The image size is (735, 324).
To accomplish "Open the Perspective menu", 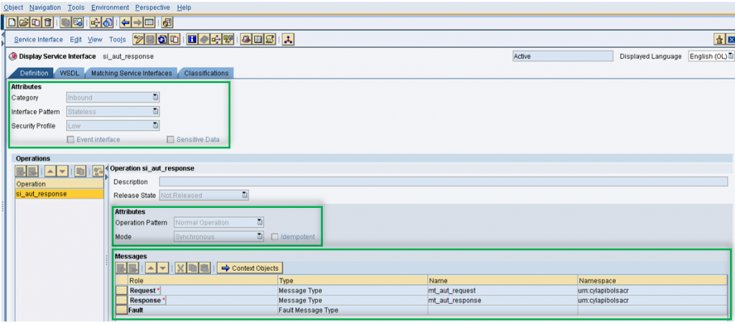I will (x=154, y=7).
